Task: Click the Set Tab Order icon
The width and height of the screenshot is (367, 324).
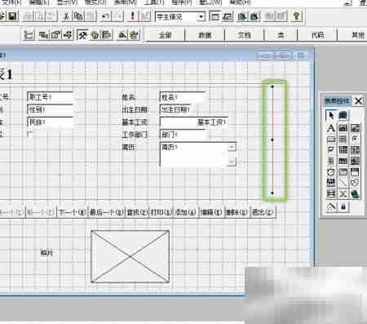Action: (x=29, y=35)
